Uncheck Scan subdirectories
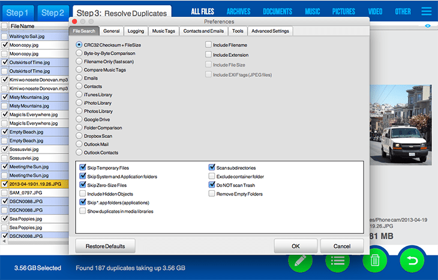 tap(212, 167)
